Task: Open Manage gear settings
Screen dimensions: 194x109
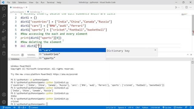Action: tap(4, 102)
